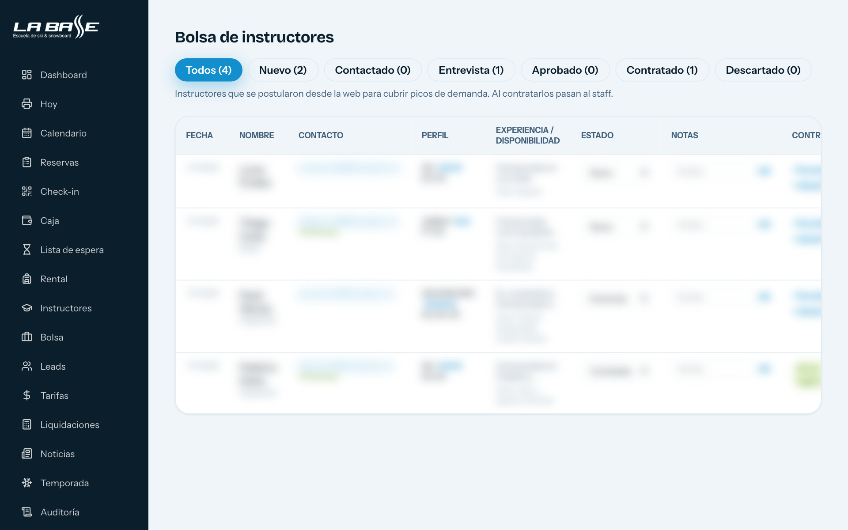Click the Tarifas dollar sign icon

(27, 395)
